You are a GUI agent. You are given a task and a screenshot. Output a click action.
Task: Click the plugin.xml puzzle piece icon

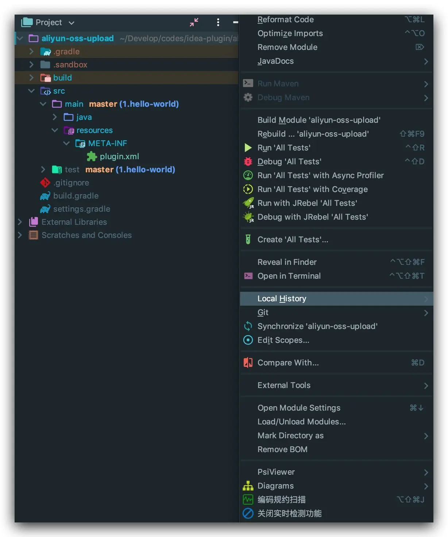(92, 156)
